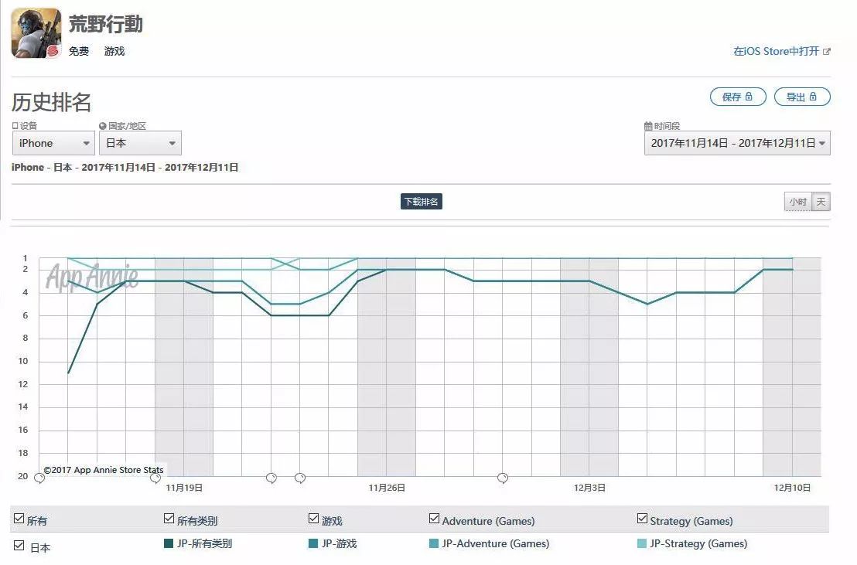Open the 日本 country dropdown
Image resolution: width=857 pixels, height=565 pixels.
141,143
